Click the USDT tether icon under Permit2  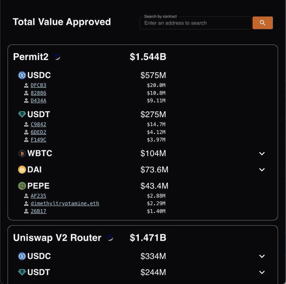click(22, 114)
